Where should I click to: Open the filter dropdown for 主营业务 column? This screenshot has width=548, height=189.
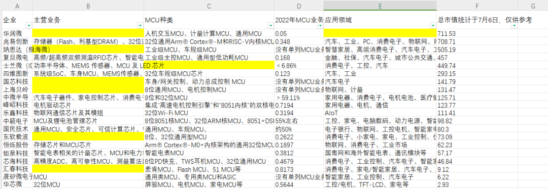coord(141,26)
